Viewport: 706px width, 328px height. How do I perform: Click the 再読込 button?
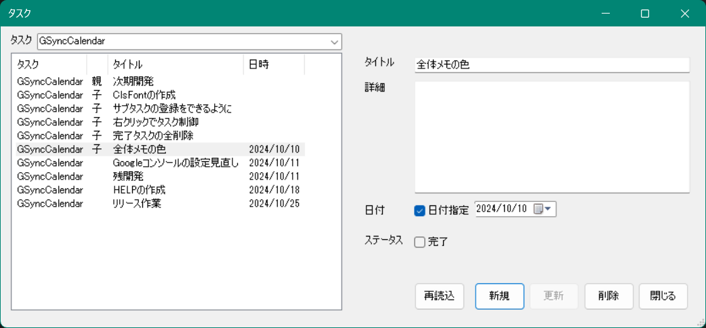[439, 296]
